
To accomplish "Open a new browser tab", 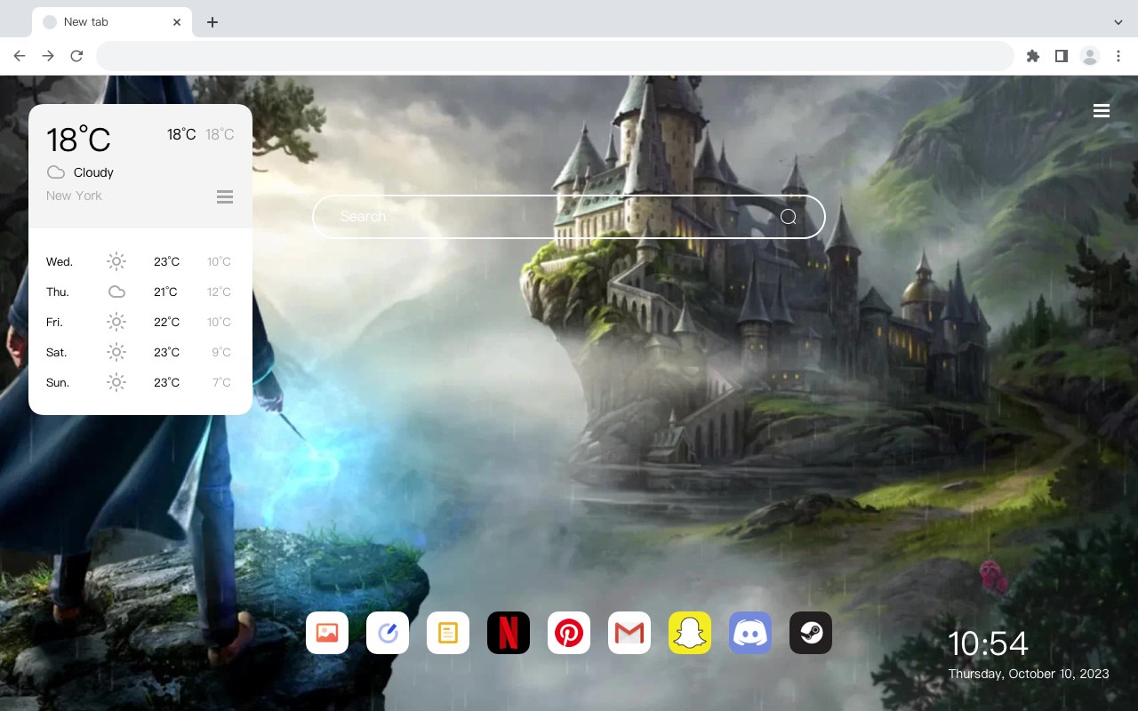I will point(212,22).
